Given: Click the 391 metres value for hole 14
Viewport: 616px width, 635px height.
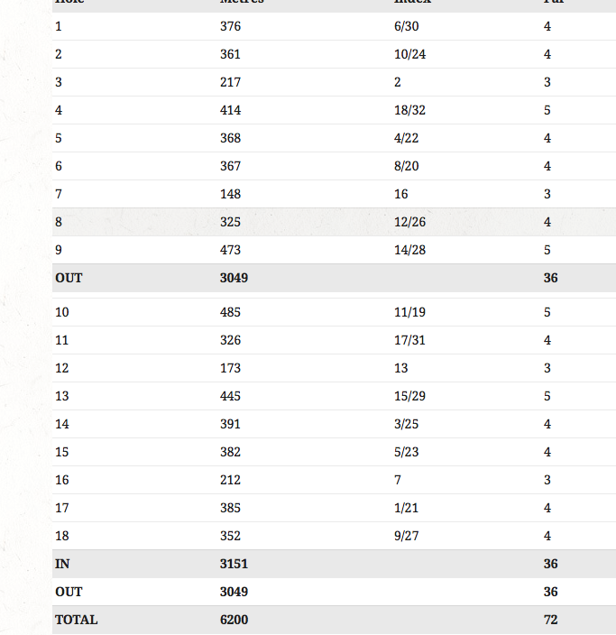Looking at the screenshot, I should pos(230,424).
